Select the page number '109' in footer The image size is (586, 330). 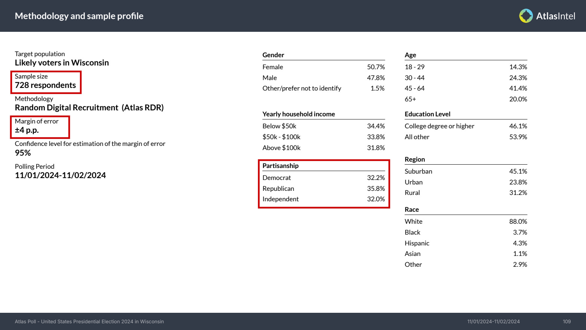(x=567, y=321)
